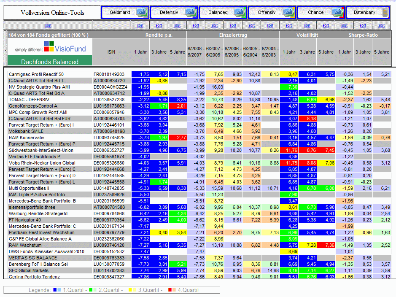Select the Multi Opportunities II fund
Screen dimensions: 396x297
click(x=29, y=188)
